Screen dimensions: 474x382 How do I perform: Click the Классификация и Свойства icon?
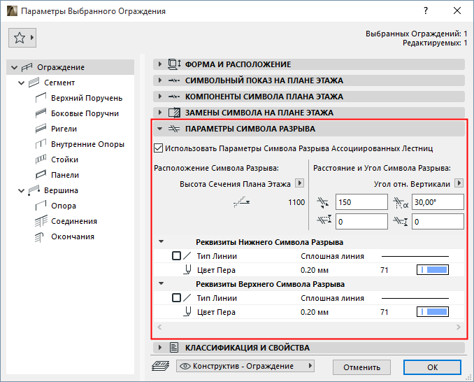[x=174, y=347]
